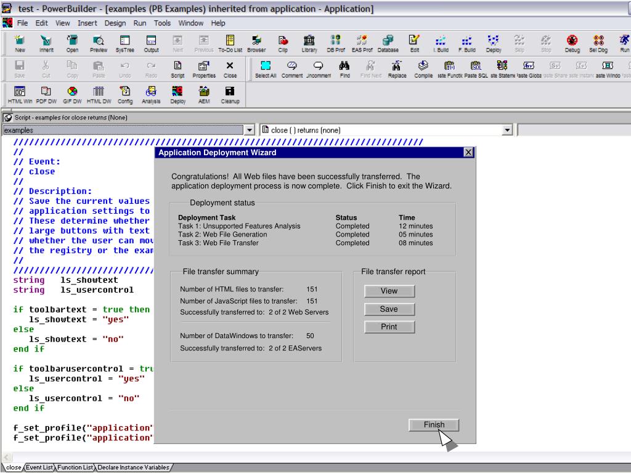This screenshot has height=473, width=631.
Task: Click Finish to exit the wizard
Action: click(x=434, y=425)
